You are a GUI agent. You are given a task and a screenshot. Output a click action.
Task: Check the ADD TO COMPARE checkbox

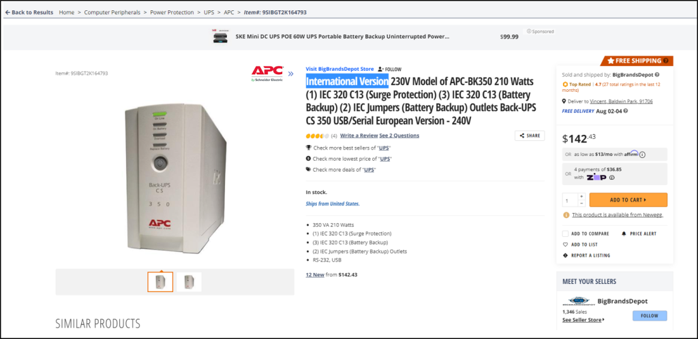pos(565,233)
